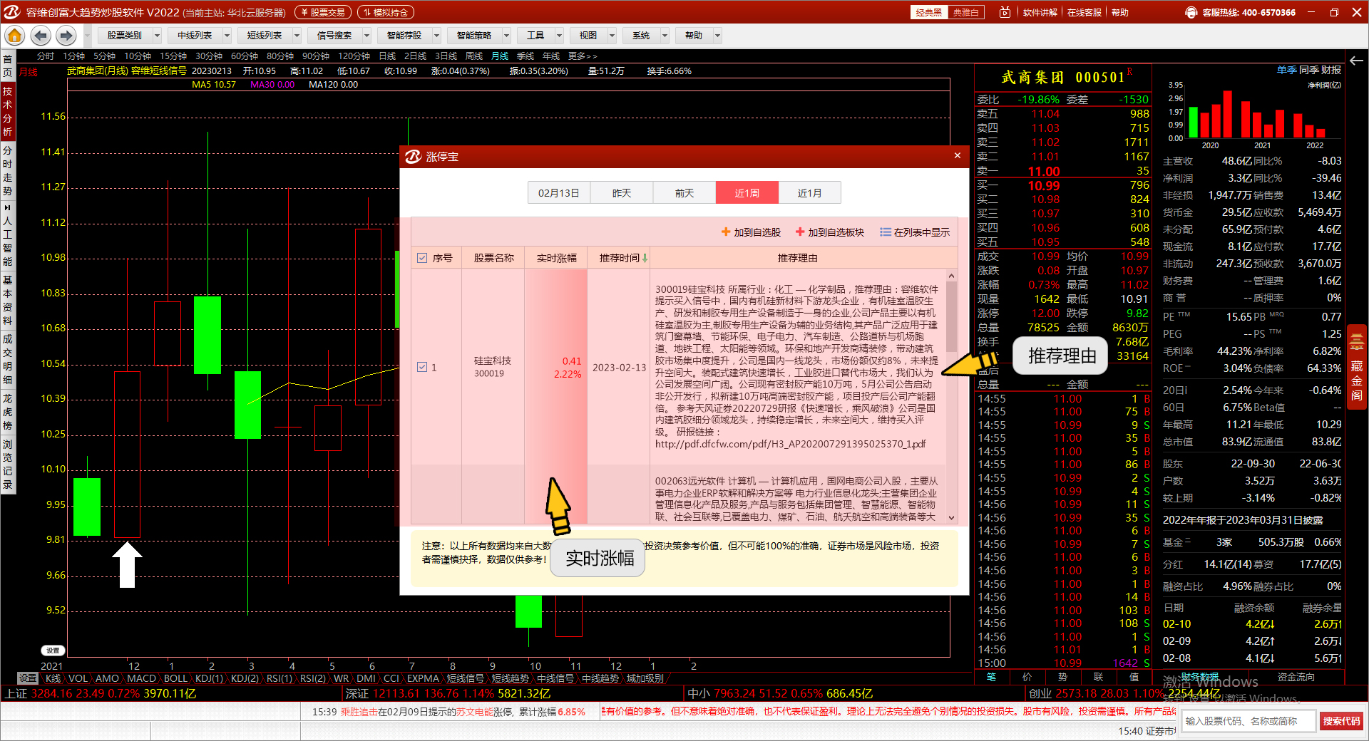Image resolution: width=1369 pixels, height=741 pixels.
Task: Switch chart to 周线 period
Action: (x=474, y=56)
